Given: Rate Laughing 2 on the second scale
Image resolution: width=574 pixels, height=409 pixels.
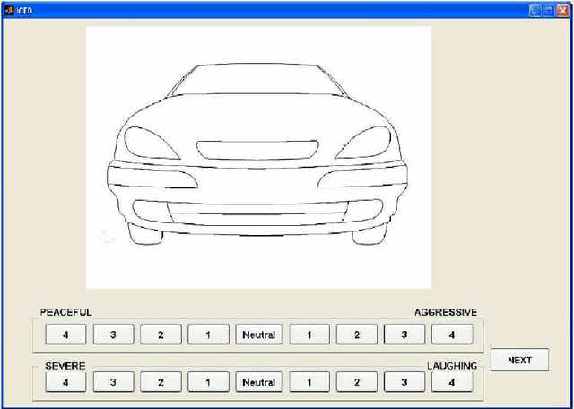Looking at the screenshot, I should tap(357, 382).
